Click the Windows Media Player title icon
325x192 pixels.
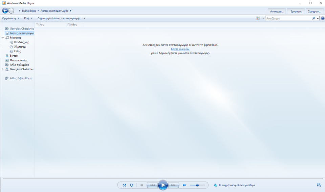click(4, 3)
